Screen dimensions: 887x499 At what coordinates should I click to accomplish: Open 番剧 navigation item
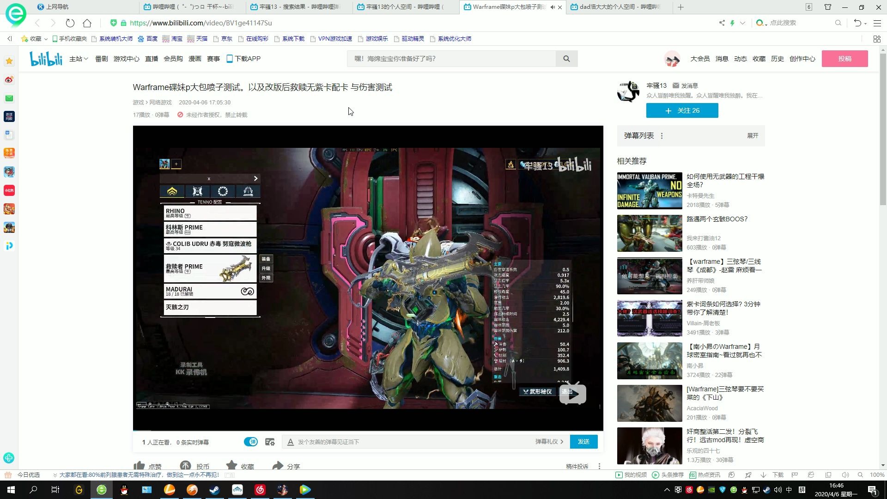(x=101, y=59)
